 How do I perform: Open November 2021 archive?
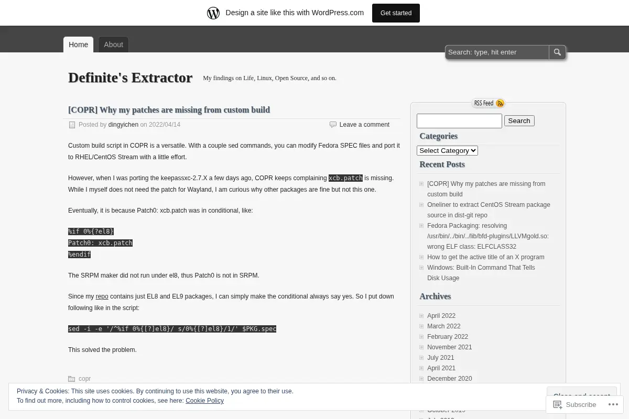449,347
